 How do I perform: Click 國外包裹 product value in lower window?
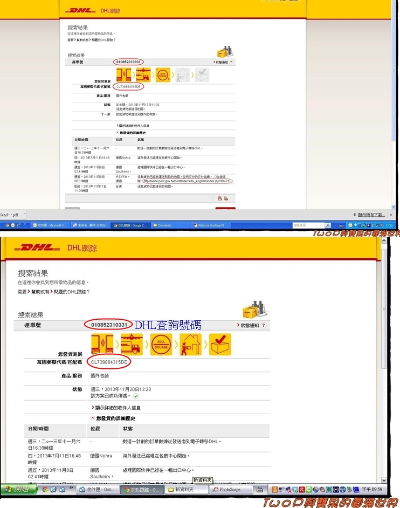tap(100, 376)
